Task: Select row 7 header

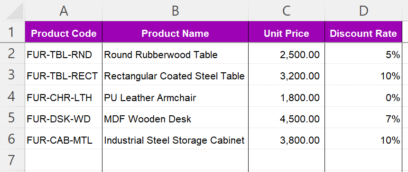Action: (x=12, y=160)
